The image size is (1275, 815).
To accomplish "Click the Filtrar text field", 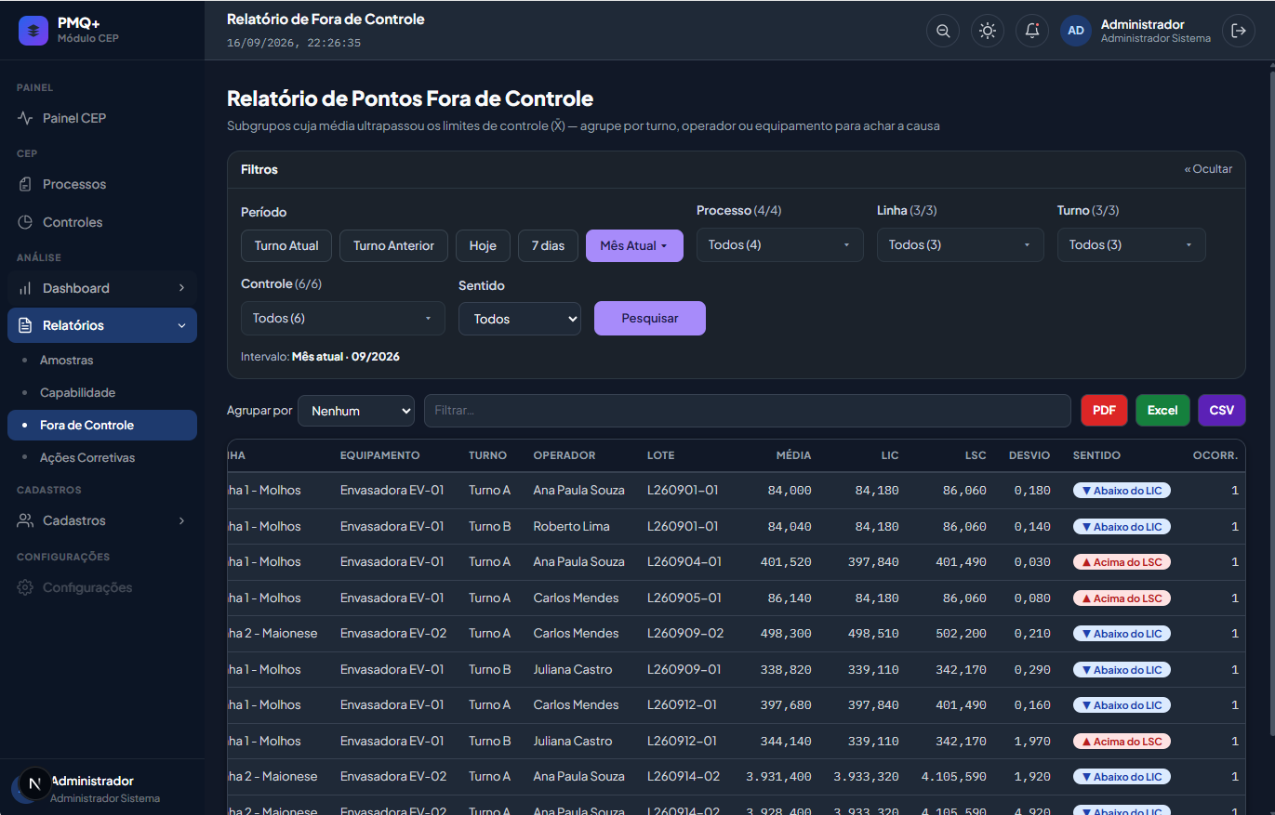I will [748, 411].
